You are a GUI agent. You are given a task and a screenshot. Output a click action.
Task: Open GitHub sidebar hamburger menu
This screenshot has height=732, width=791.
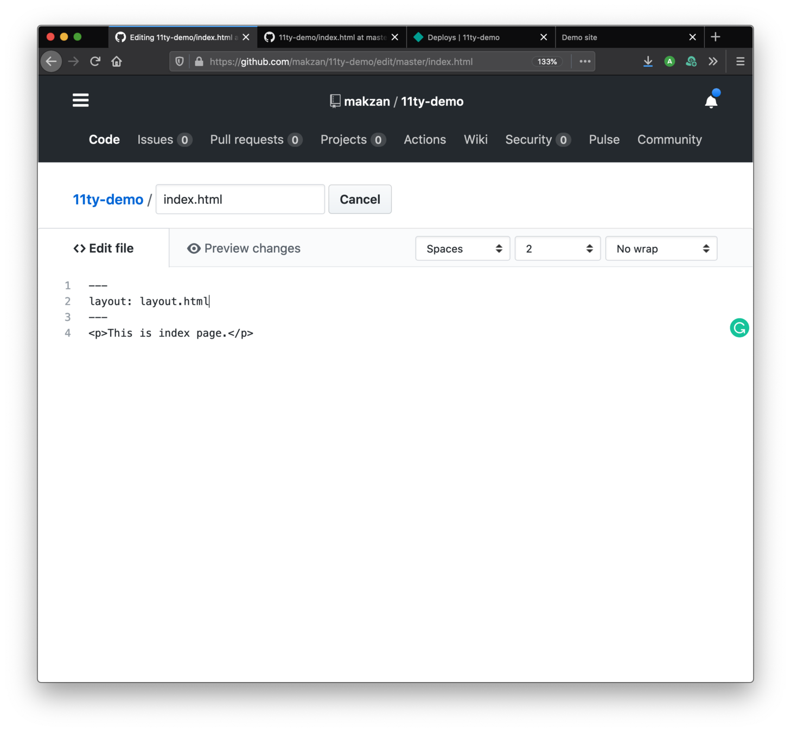coord(81,100)
